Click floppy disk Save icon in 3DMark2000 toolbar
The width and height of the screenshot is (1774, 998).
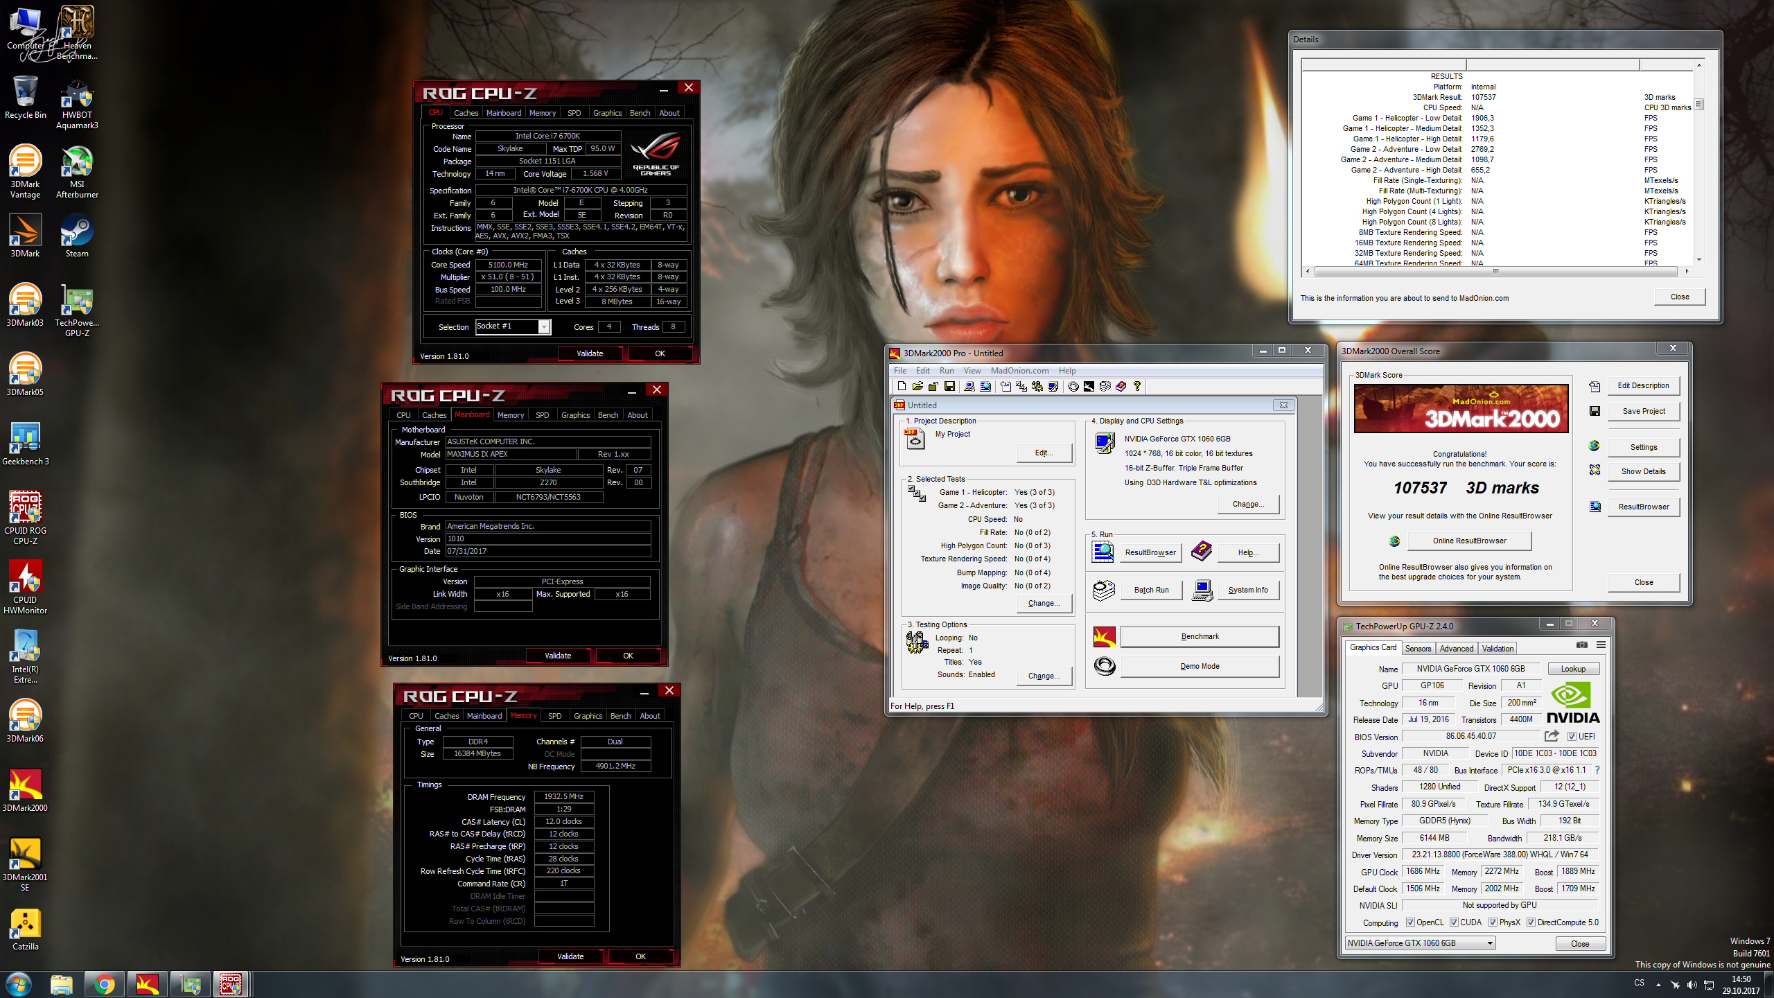coord(949,387)
